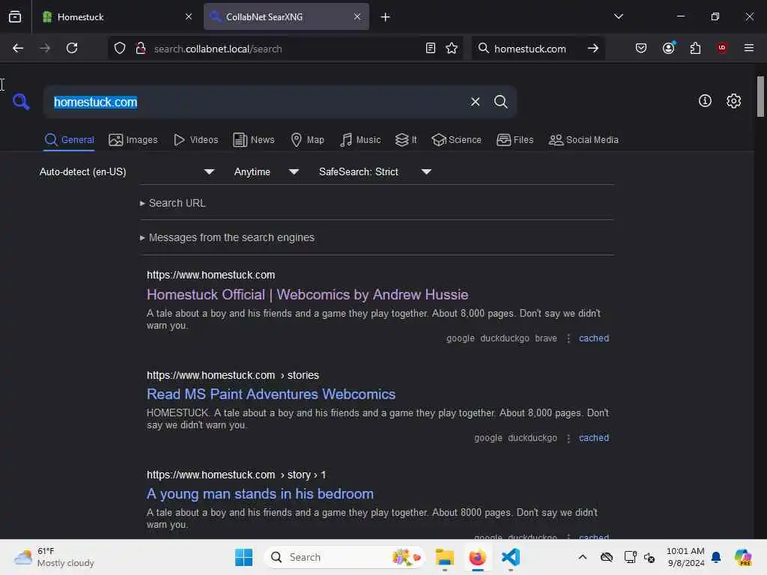The height and width of the screenshot is (575, 767).
Task: Open the Firefox hamburger menu
Action: click(x=749, y=47)
